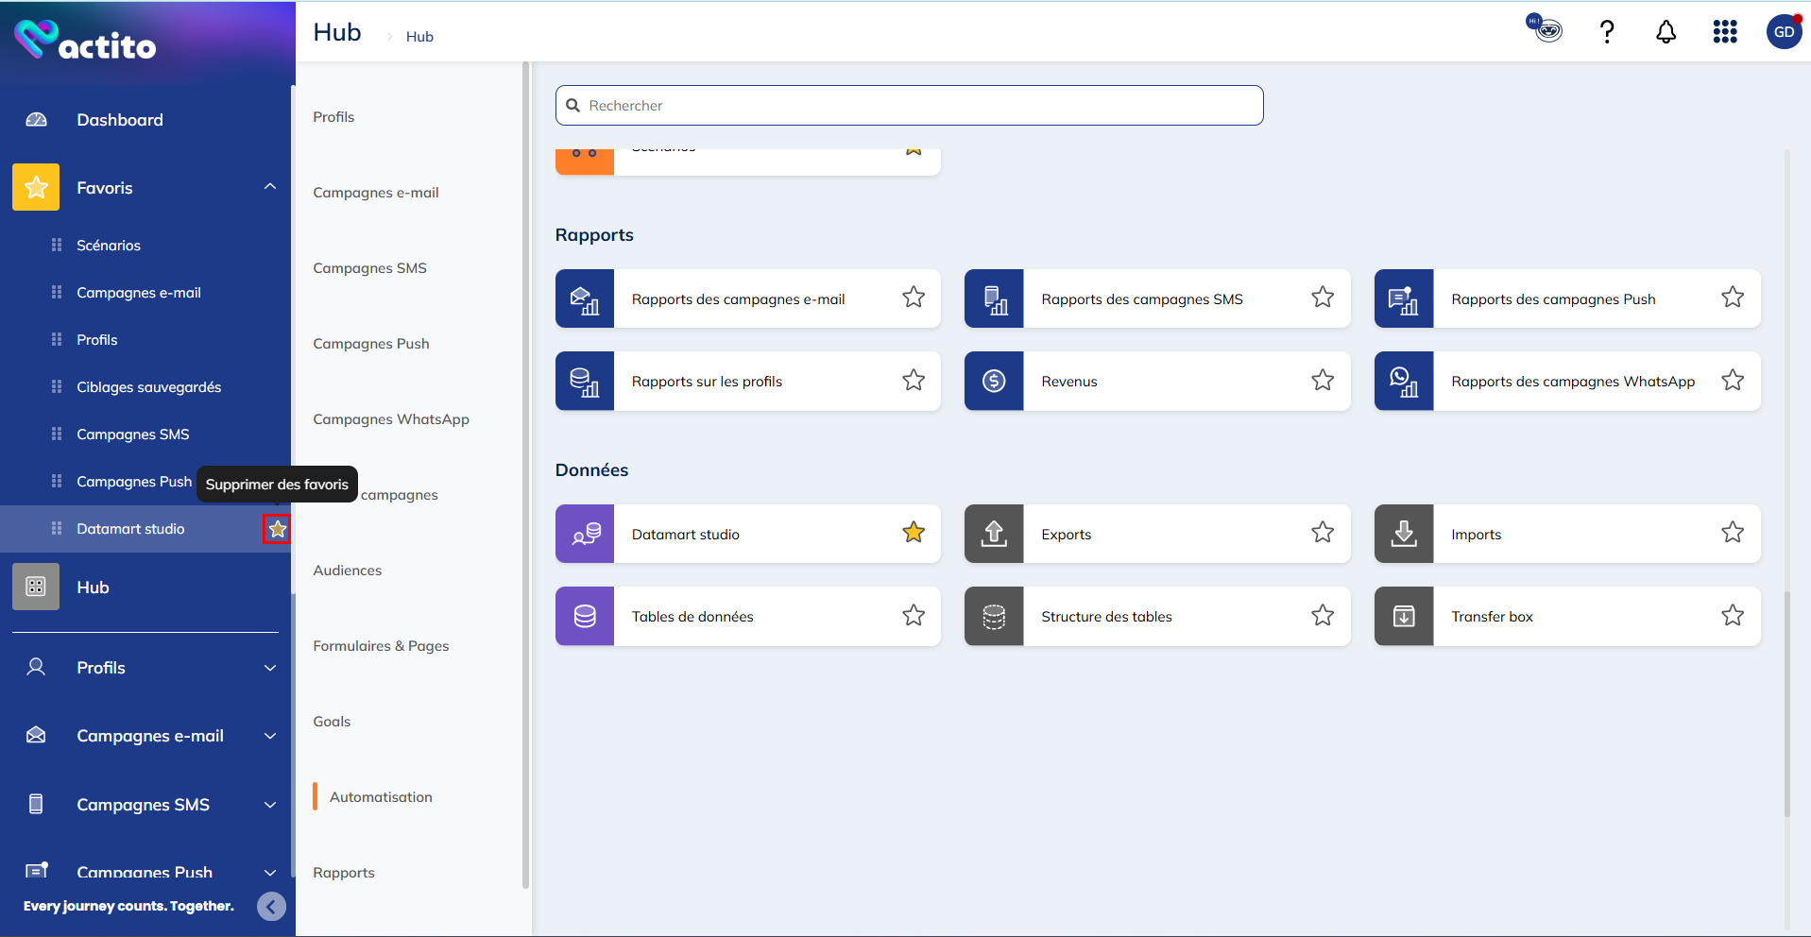
Task: Add Imports to favorites with star
Action: 1732,533
